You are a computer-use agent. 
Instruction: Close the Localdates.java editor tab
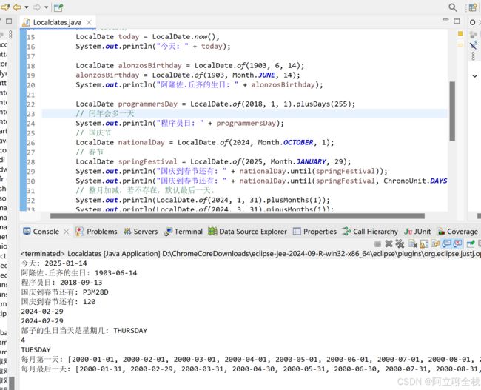pyautogui.click(x=89, y=22)
